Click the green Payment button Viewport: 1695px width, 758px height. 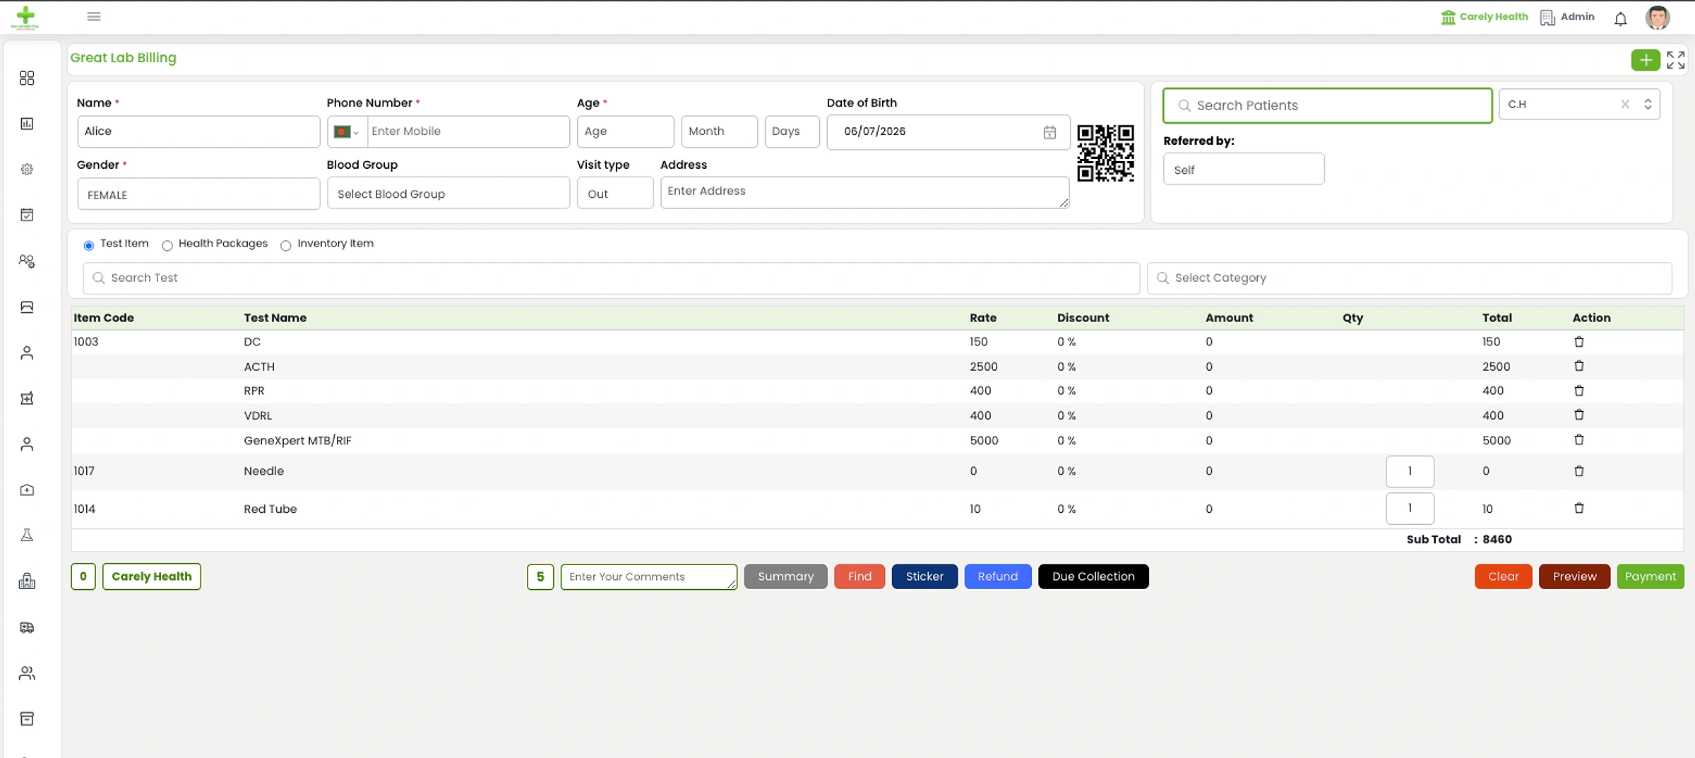pyautogui.click(x=1651, y=576)
